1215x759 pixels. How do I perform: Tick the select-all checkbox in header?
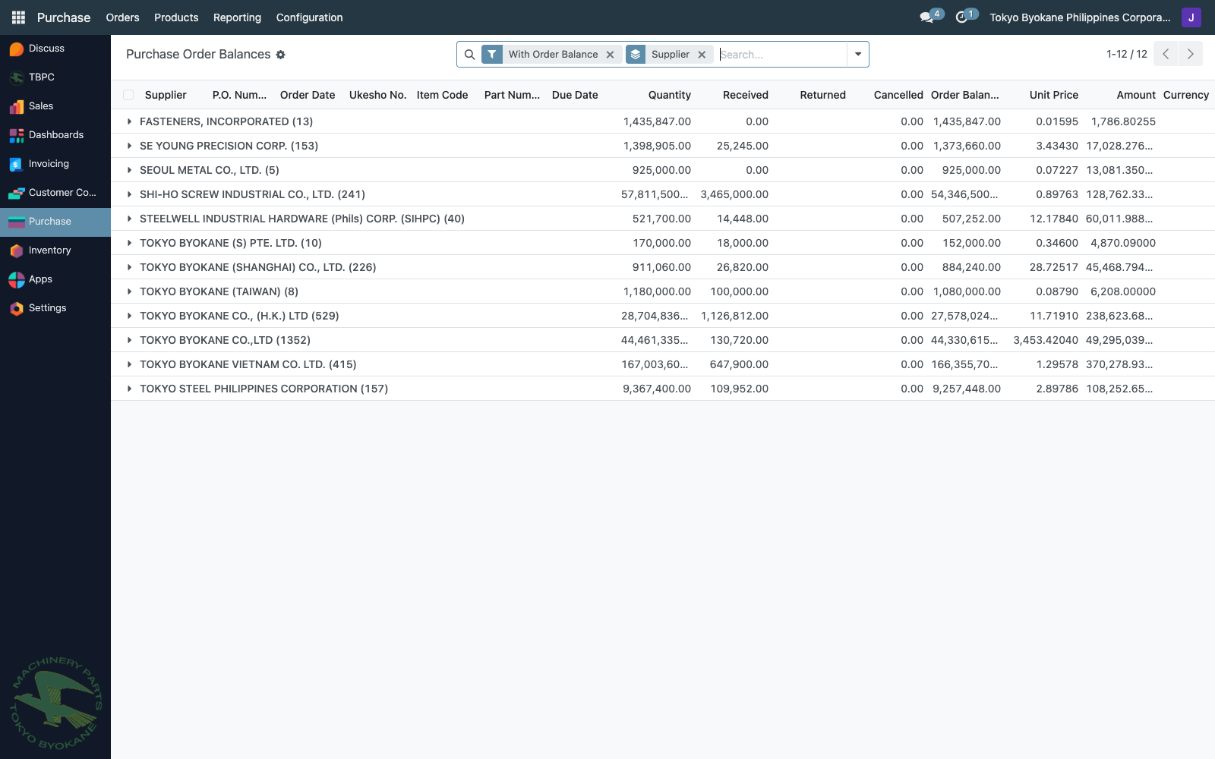[128, 95]
